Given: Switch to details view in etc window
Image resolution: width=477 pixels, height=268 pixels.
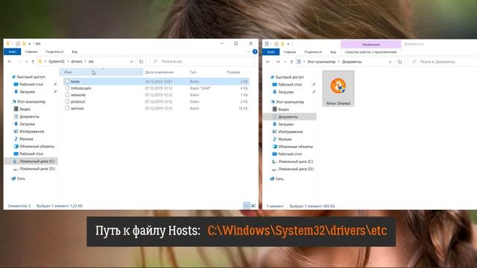Looking at the screenshot, I should tap(247, 205).
